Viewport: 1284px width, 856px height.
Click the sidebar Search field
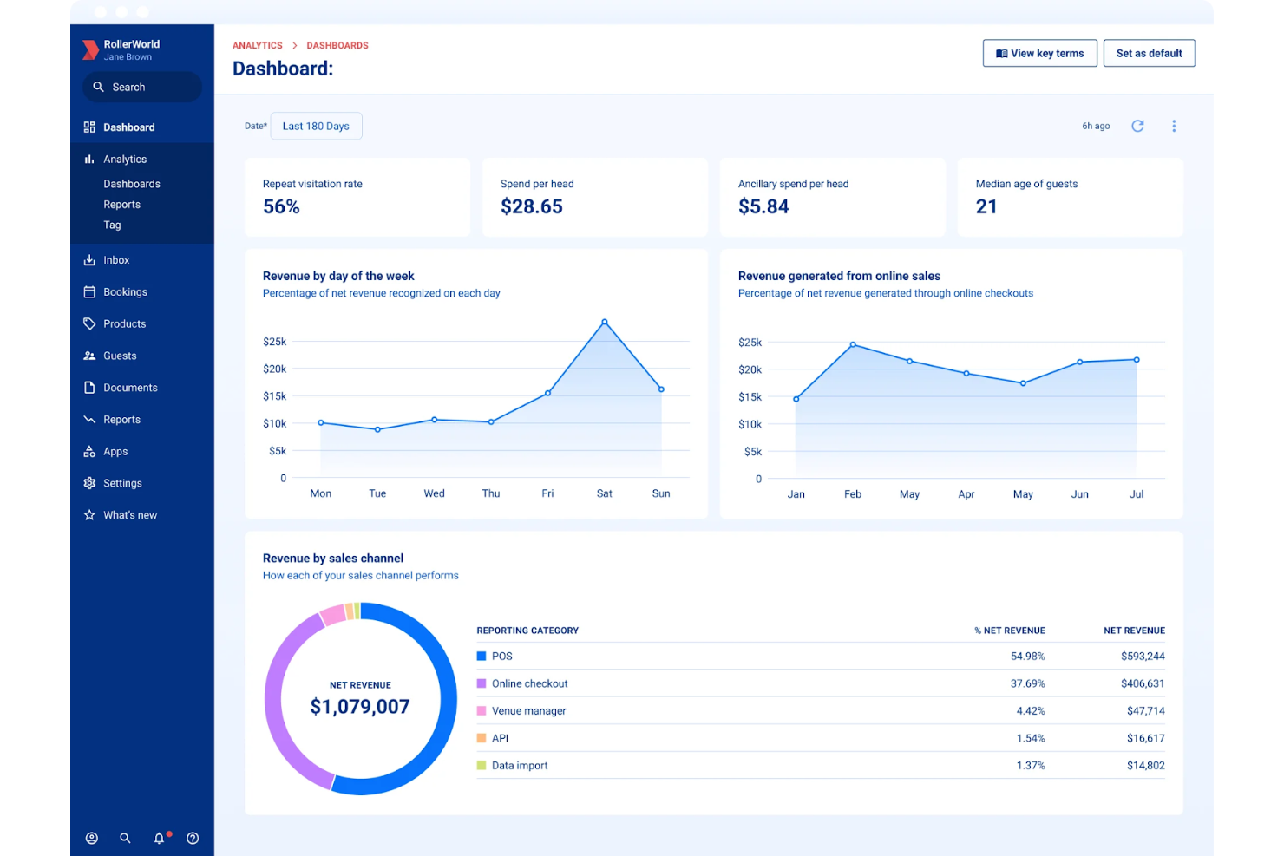[142, 87]
